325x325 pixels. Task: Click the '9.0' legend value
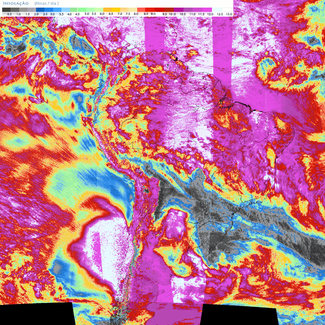153,14
